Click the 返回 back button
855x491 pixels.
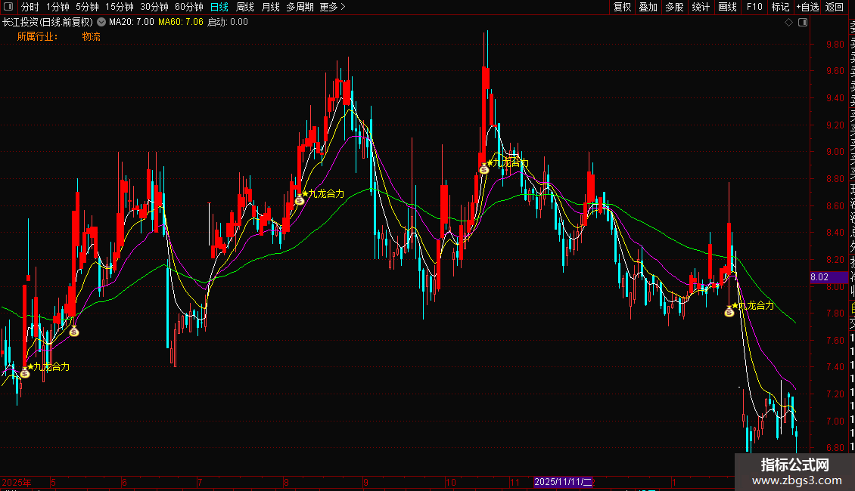click(835, 7)
